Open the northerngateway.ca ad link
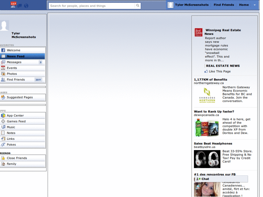Screen dimensions: 263x197 [x=208, y=83]
